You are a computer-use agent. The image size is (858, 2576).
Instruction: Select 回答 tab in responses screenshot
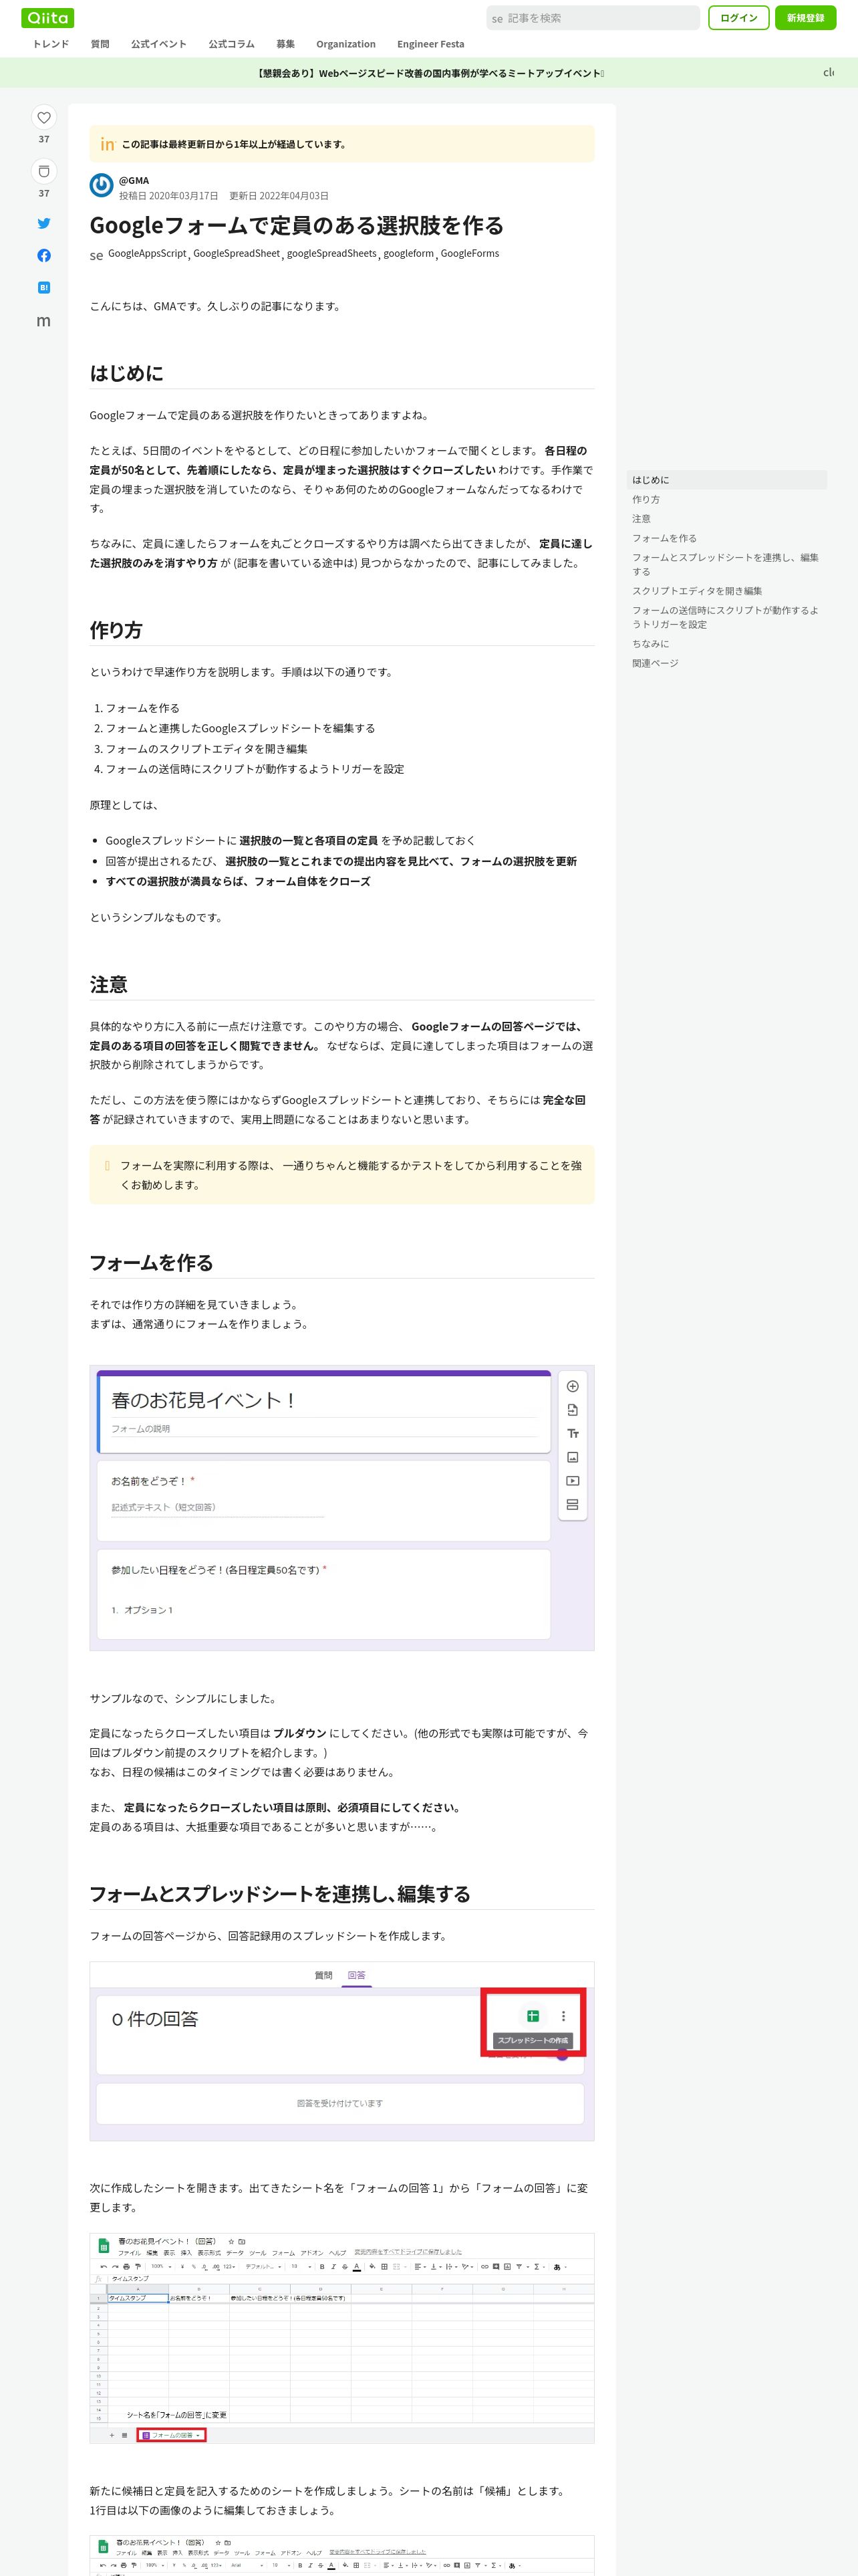[x=357, y=1975]
